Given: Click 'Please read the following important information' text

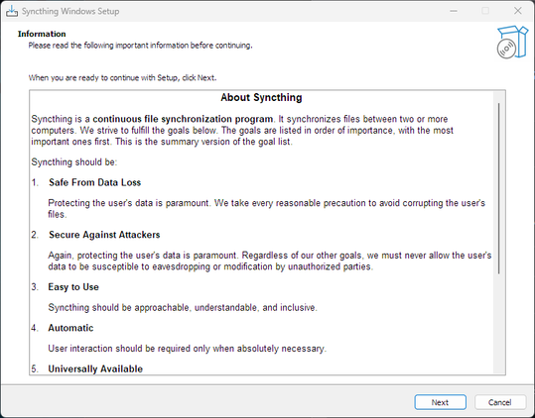Looking at the screenshot, I should [140, 46].
